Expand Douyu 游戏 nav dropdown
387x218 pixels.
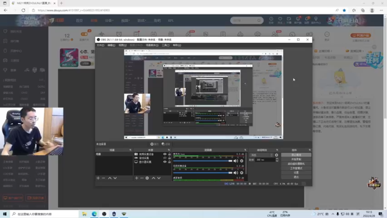(x=142, y=20)
